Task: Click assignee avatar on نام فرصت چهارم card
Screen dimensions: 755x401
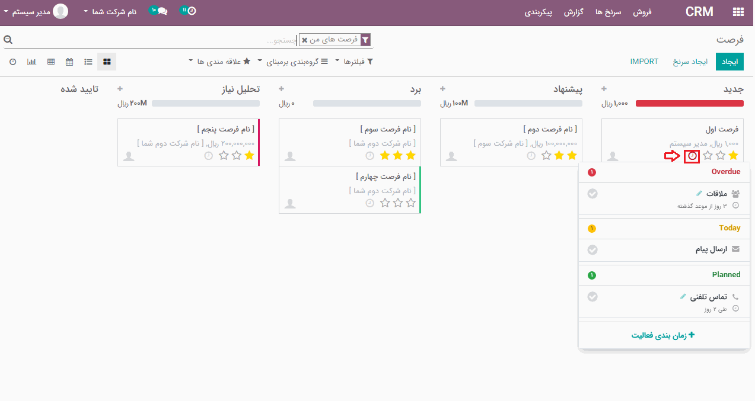Action: click(290, 203)
